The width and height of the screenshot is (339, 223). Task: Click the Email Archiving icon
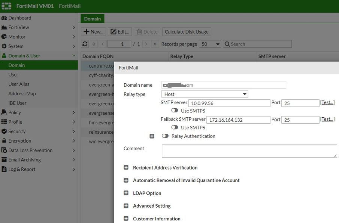[x=4, y=160]
